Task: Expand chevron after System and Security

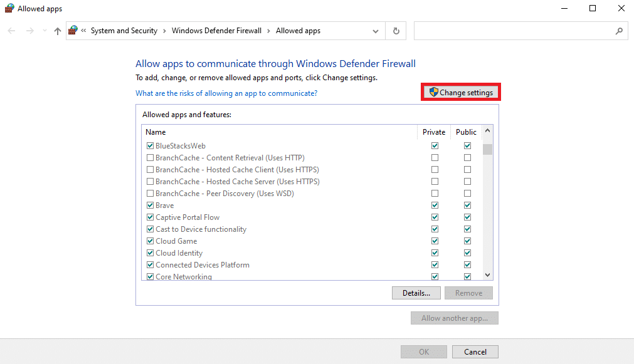Action: [x=164, y=31]
